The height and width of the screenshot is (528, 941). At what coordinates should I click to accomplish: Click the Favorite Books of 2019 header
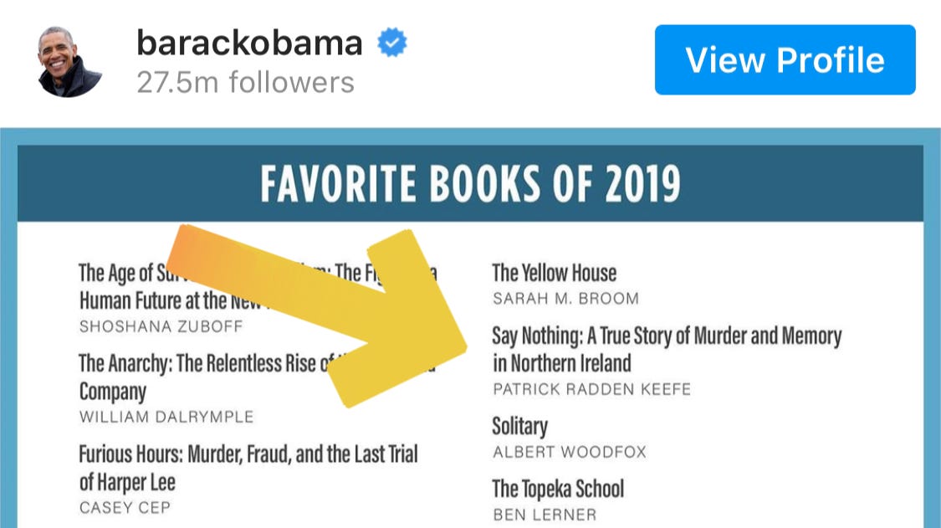pos(470,183)
